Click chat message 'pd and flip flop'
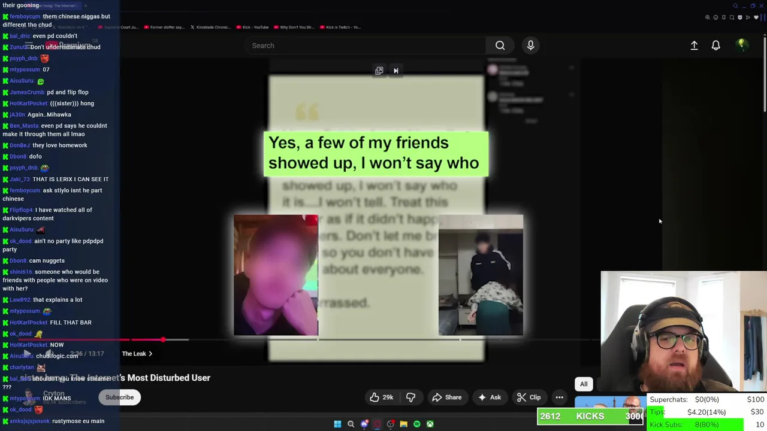Image resolution: width=767 pixels, height=431 pixels. coord(68,92)
